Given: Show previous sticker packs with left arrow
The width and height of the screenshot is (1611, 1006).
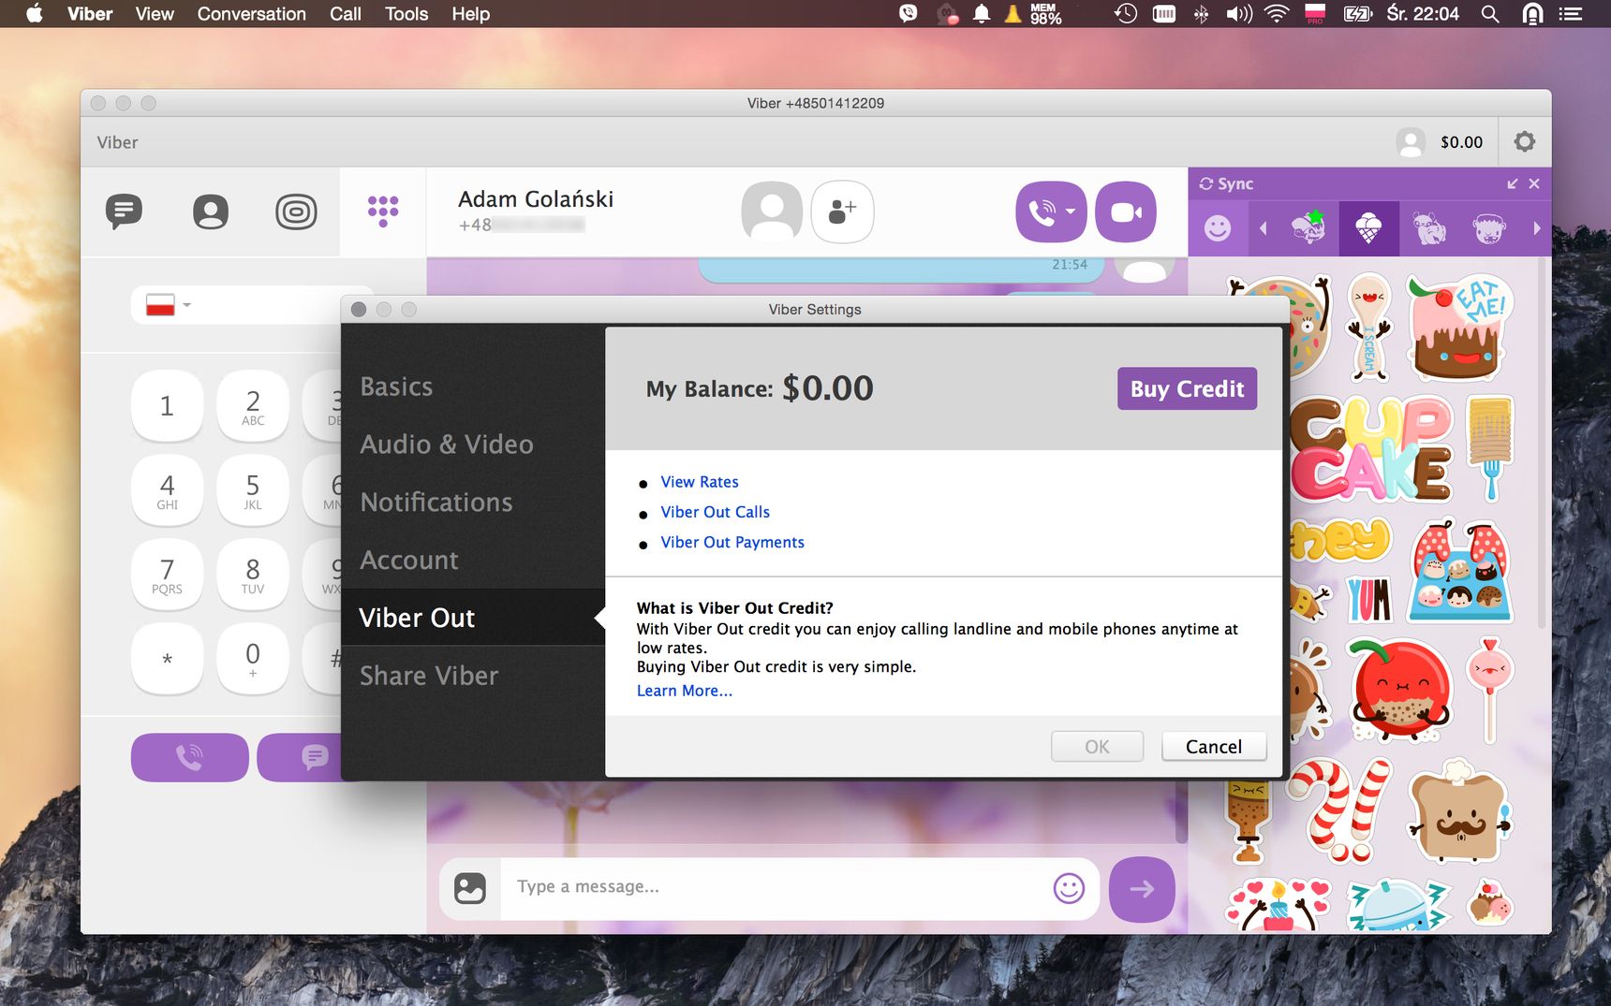Looking at the screenshot, I should [1264, 228].
